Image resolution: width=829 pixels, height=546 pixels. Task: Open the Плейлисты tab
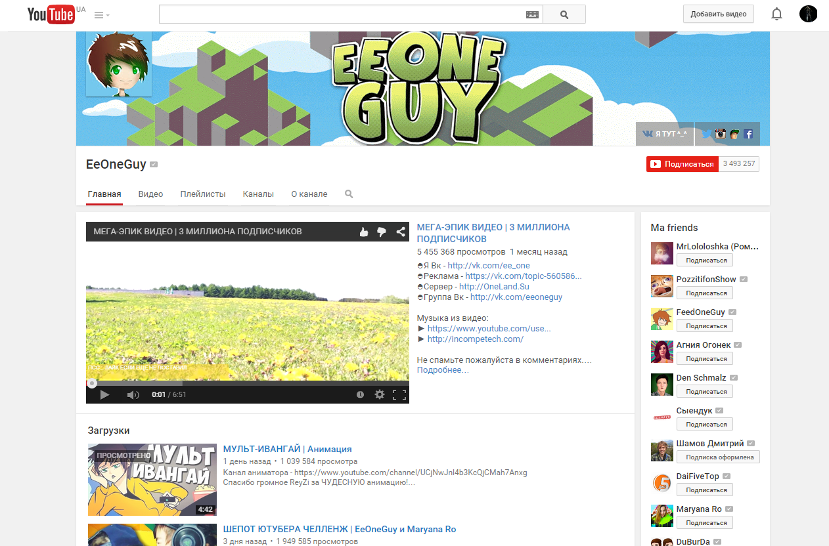click(x=203, y=194)
